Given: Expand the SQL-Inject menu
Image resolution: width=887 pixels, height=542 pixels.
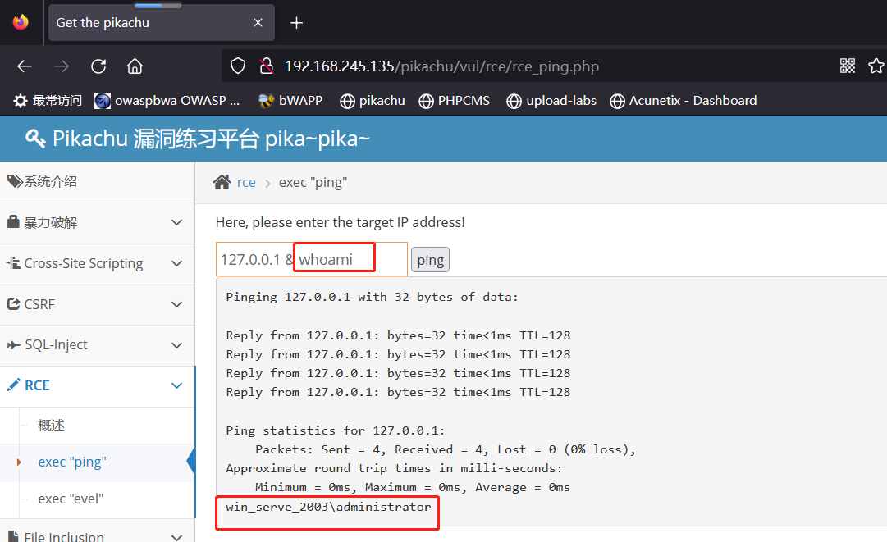Looking at the screenshot, I should coord(98,344).
